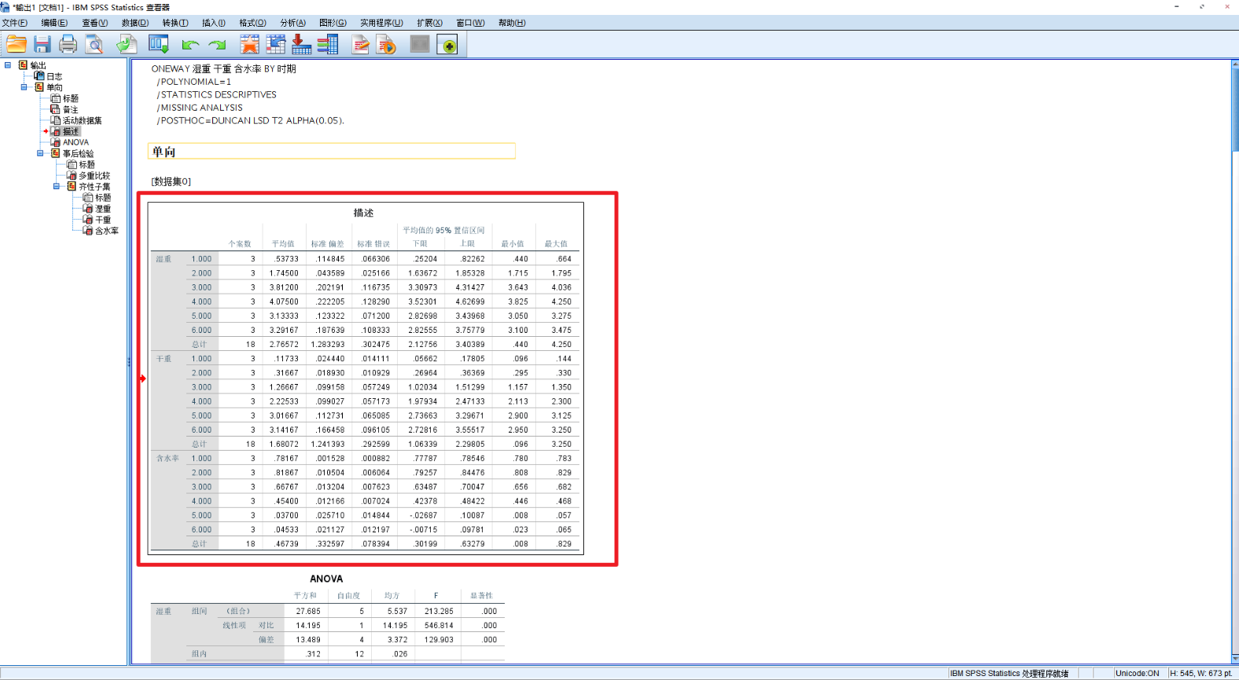The height and width of the screenshot is (680, 1239).
Task: Select the 标题 item directly under 事后检验
Action: (86, 164)
